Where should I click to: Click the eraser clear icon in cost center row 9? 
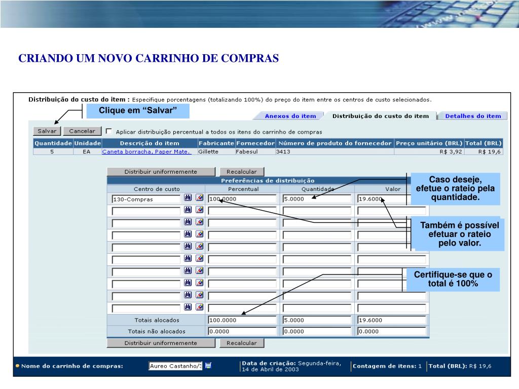pos(199,295)
